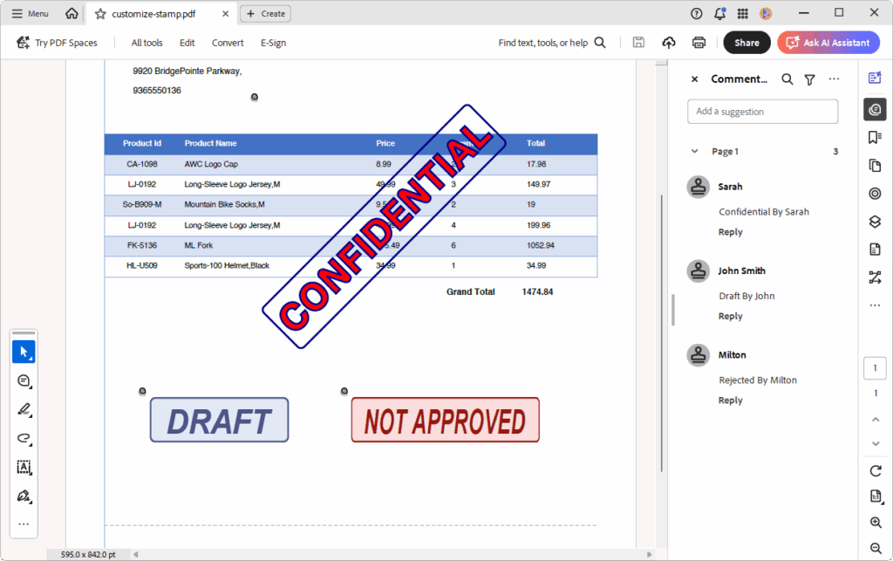Image resolution: width=893 pixels, height=561 pixels.
Task: Zoom in on the document
Action: point(876,522)
